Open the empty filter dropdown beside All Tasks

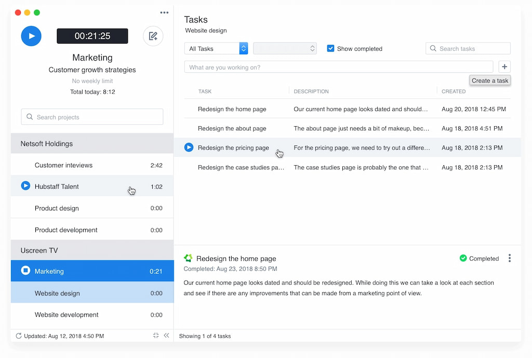(285, 48)
